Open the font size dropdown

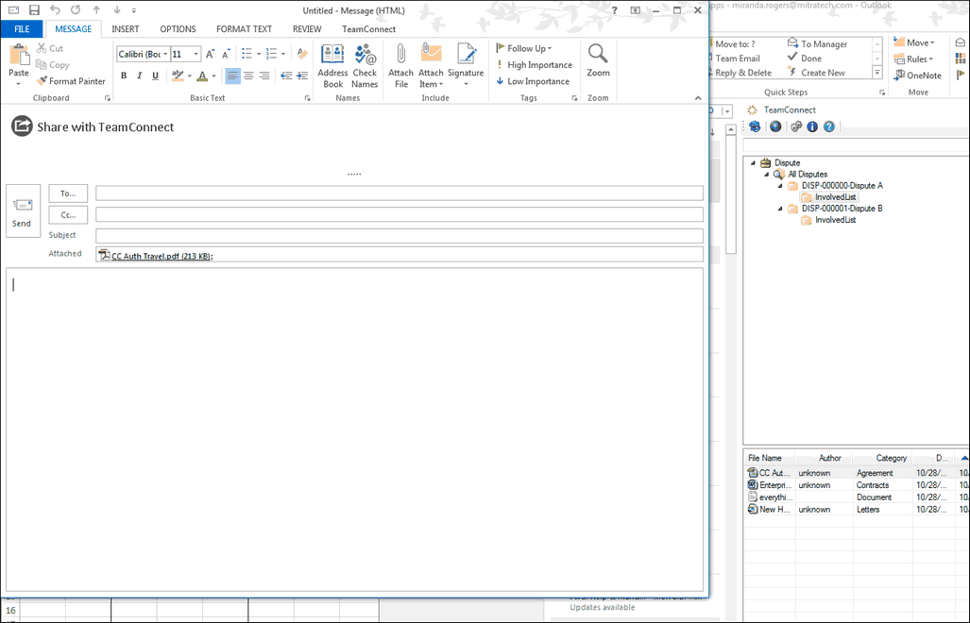[x=196, y=55]
